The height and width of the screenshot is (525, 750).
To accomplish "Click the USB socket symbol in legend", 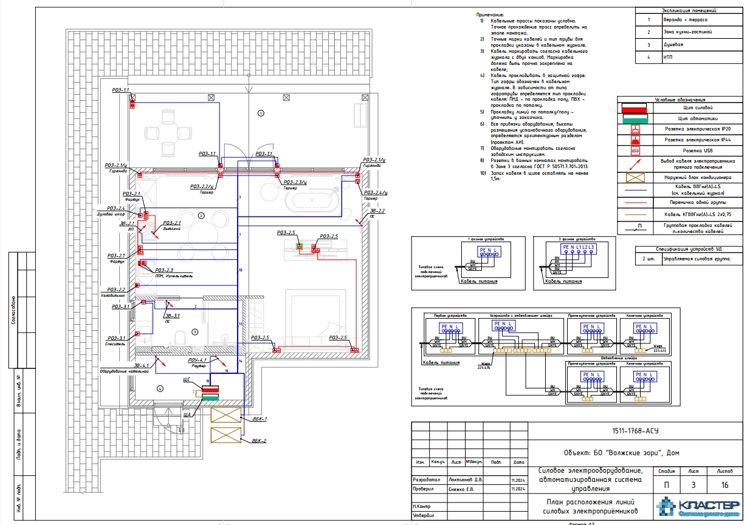I will coord(635,151).
